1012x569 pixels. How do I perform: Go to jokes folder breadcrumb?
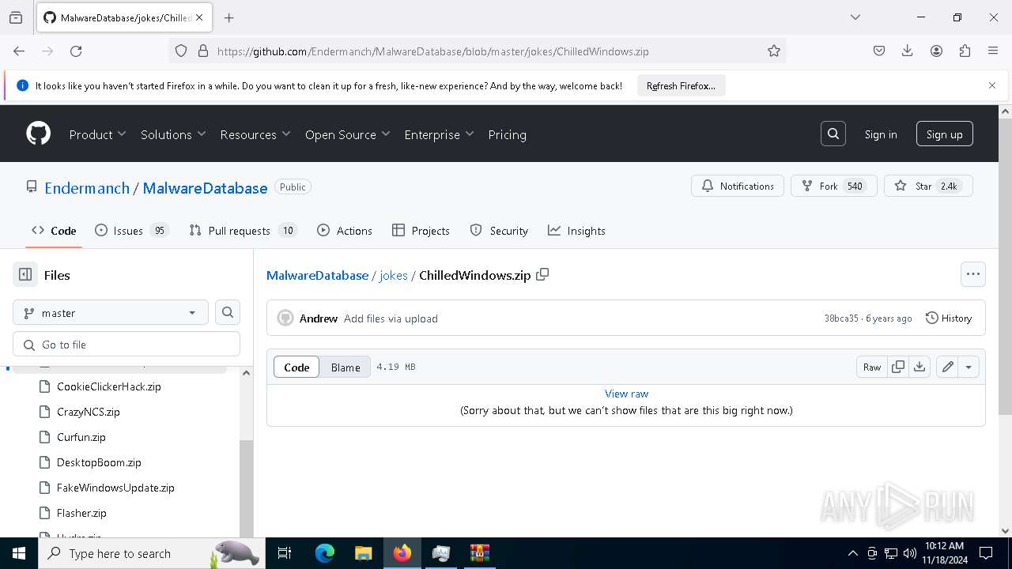pyautogui.click(x=394, y=275)
